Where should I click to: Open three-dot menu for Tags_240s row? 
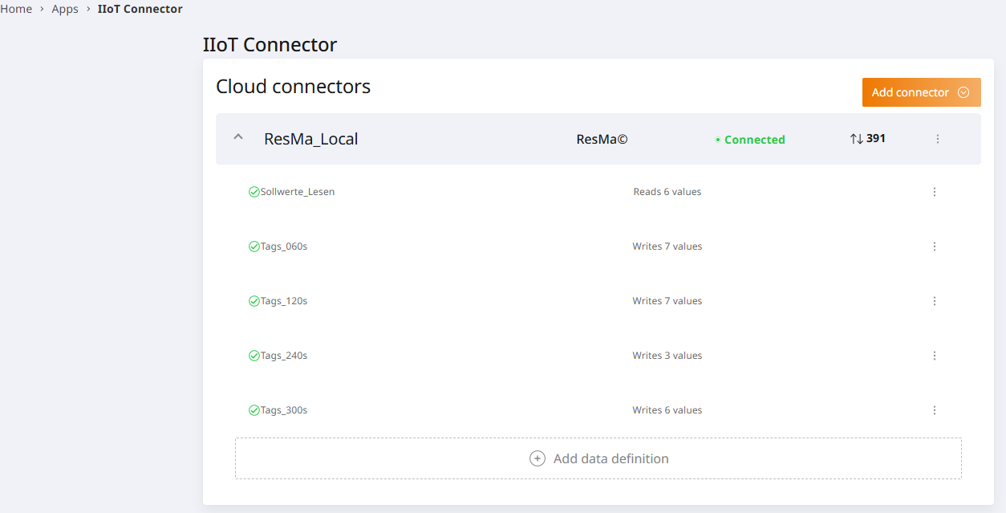[x=935, y=356]
